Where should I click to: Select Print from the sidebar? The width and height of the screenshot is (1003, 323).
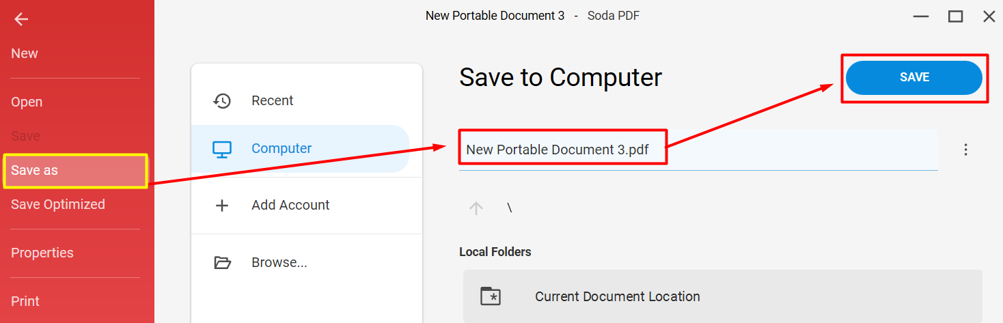tap(25, 301)
